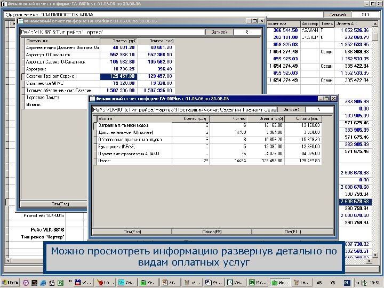
Task: Switch to the 'W...' taskbar button with floppy icon
Action: pos(83,282)
